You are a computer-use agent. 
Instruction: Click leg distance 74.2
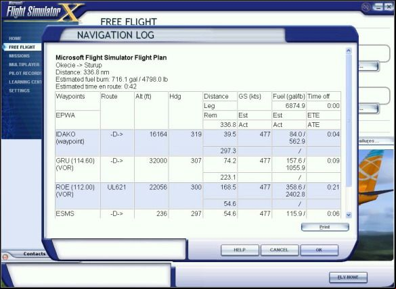pos(230,161)
